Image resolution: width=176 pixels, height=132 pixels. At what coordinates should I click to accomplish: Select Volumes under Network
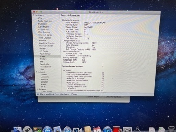coord(45,82)
